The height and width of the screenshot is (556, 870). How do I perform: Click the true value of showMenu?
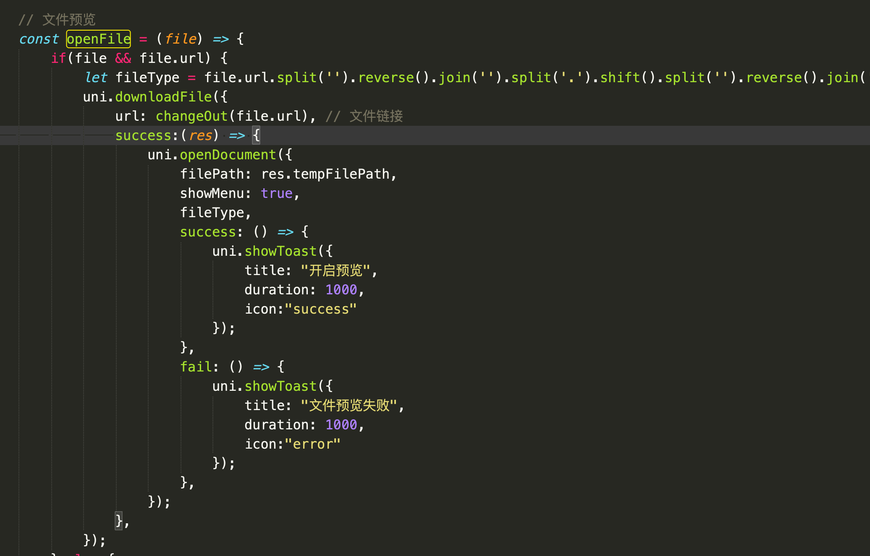(x=276, y=193)
